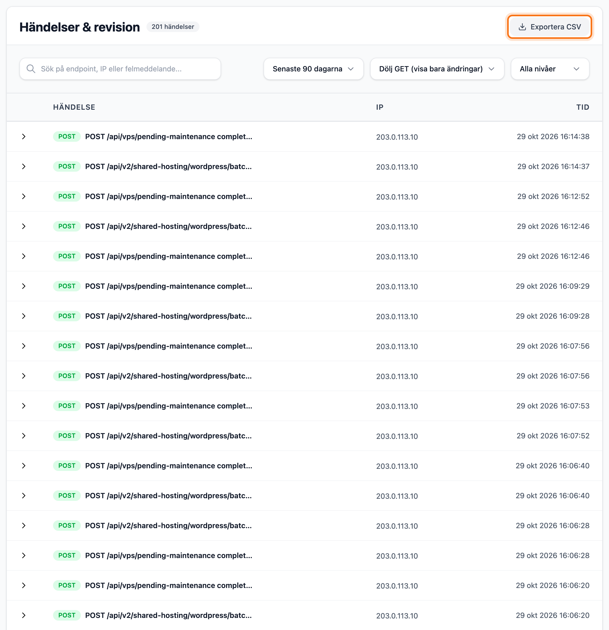Click the POST badge at 16:07:52
The height and width of the screenshot is (630, 609).
pos(67,436)
